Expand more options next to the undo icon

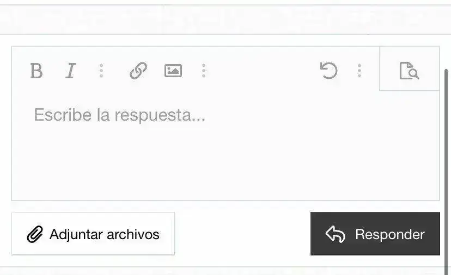(359, 71)
